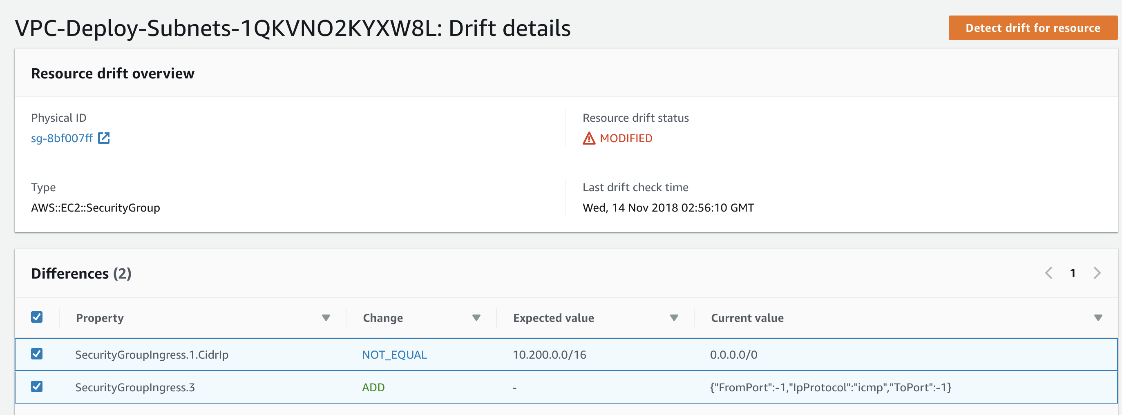Viewport: 1122px width, 415px height.
Task: Open the Change column filter arrow
Action: [x=476, y=318]
